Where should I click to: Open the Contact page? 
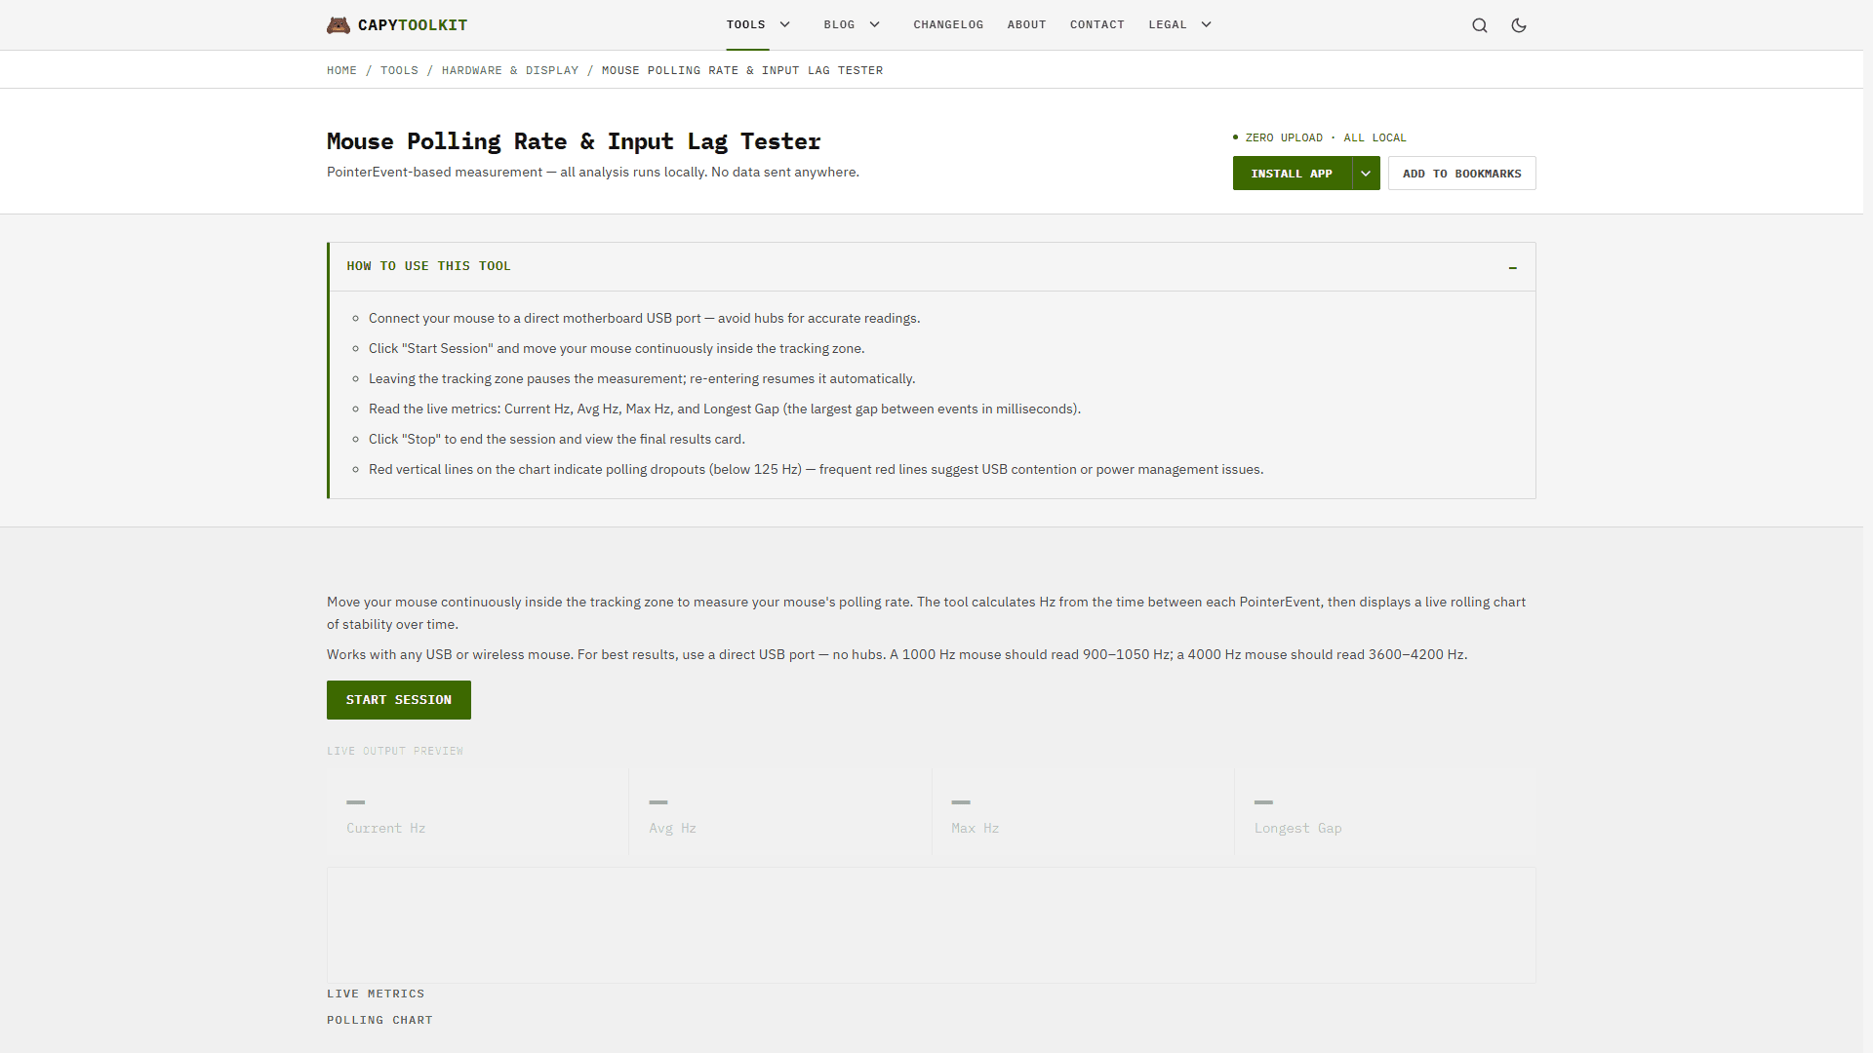pos(1097,24)
